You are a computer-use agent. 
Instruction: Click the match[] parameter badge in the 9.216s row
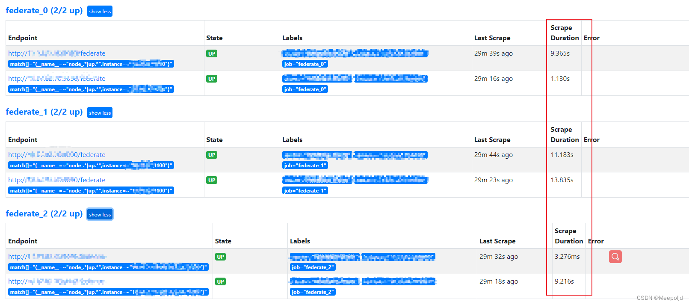pyautogui.click(x=108, y=292)
